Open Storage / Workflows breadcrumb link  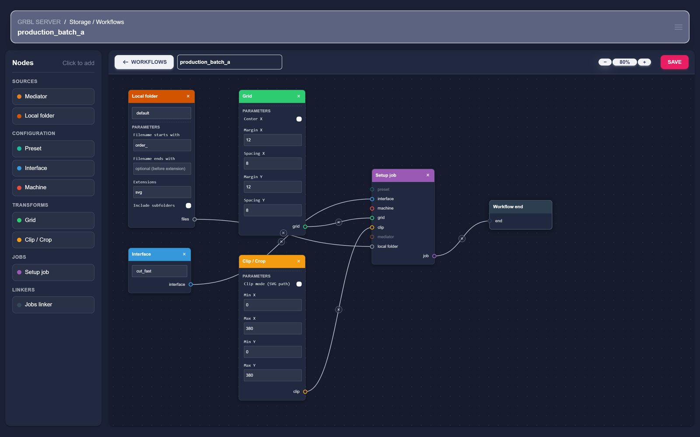[97, 22]
